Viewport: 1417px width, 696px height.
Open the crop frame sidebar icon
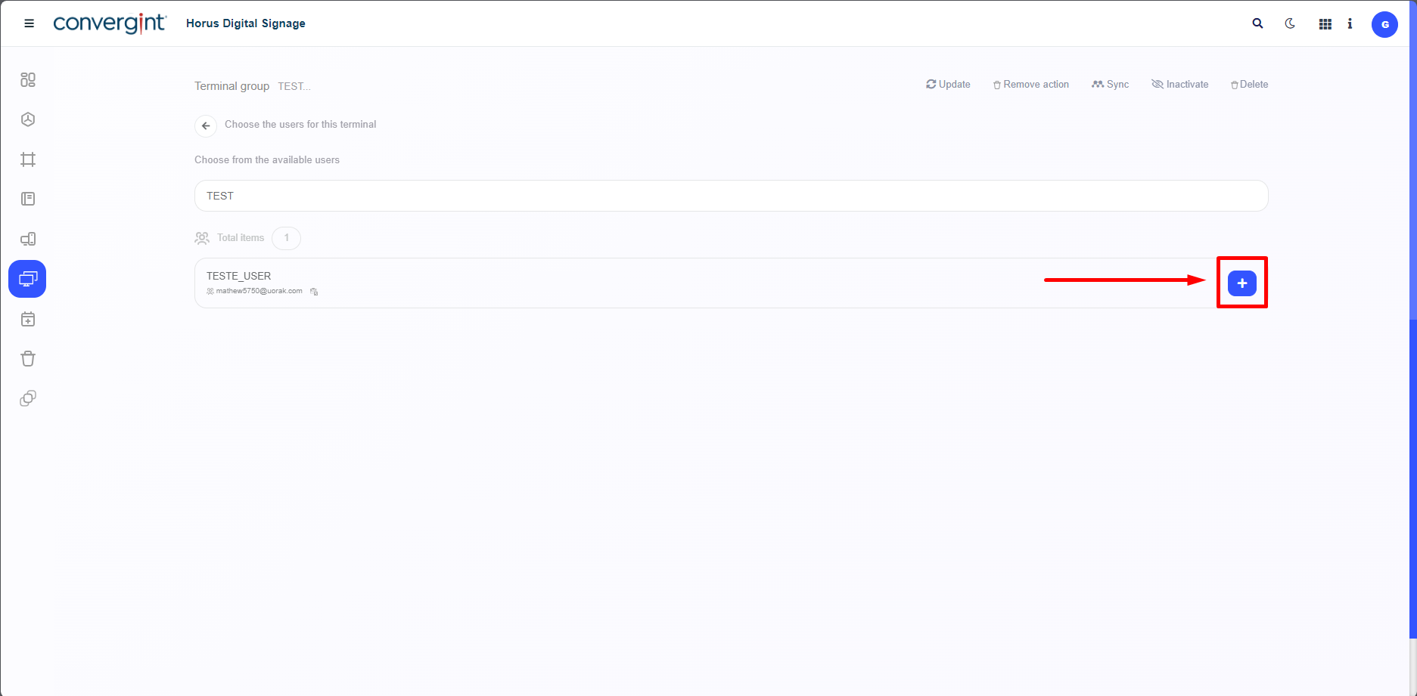[28, 159]
